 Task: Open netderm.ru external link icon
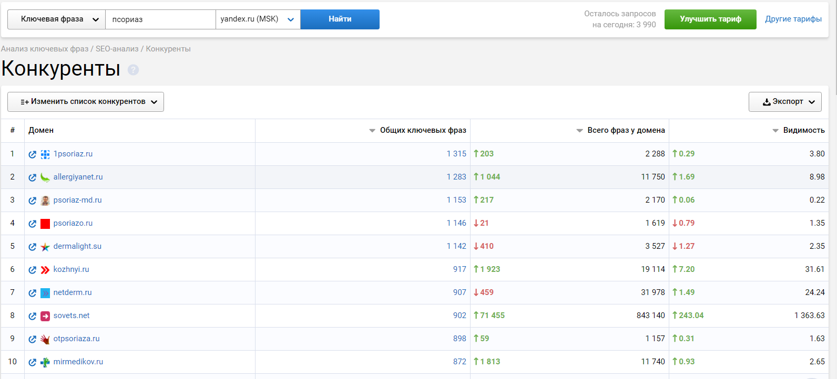(32, 293)
